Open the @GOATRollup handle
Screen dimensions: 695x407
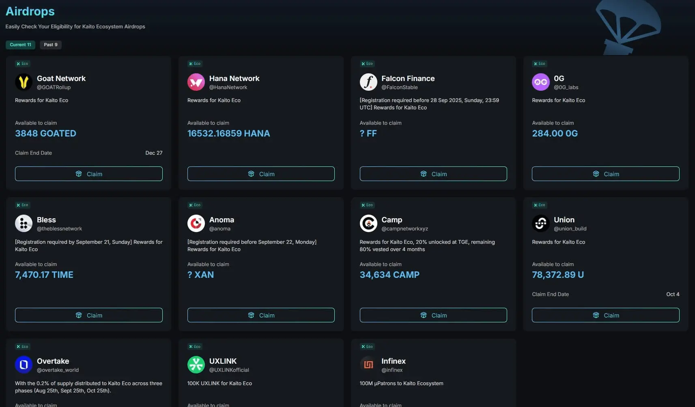pyautogui.click(x=54, y=87)
